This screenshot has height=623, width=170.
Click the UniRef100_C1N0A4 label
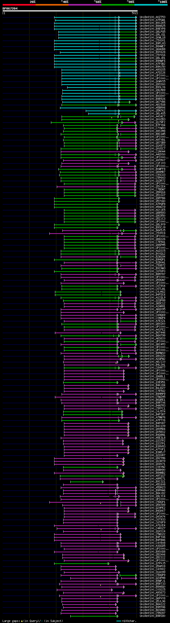coord(152,151)
